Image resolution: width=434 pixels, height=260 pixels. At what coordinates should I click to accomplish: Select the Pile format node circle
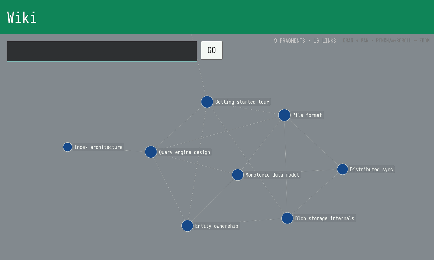click(x=284, y=115)
